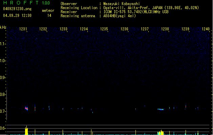Click the 1235 time axis label

click(x=104, y=29)
